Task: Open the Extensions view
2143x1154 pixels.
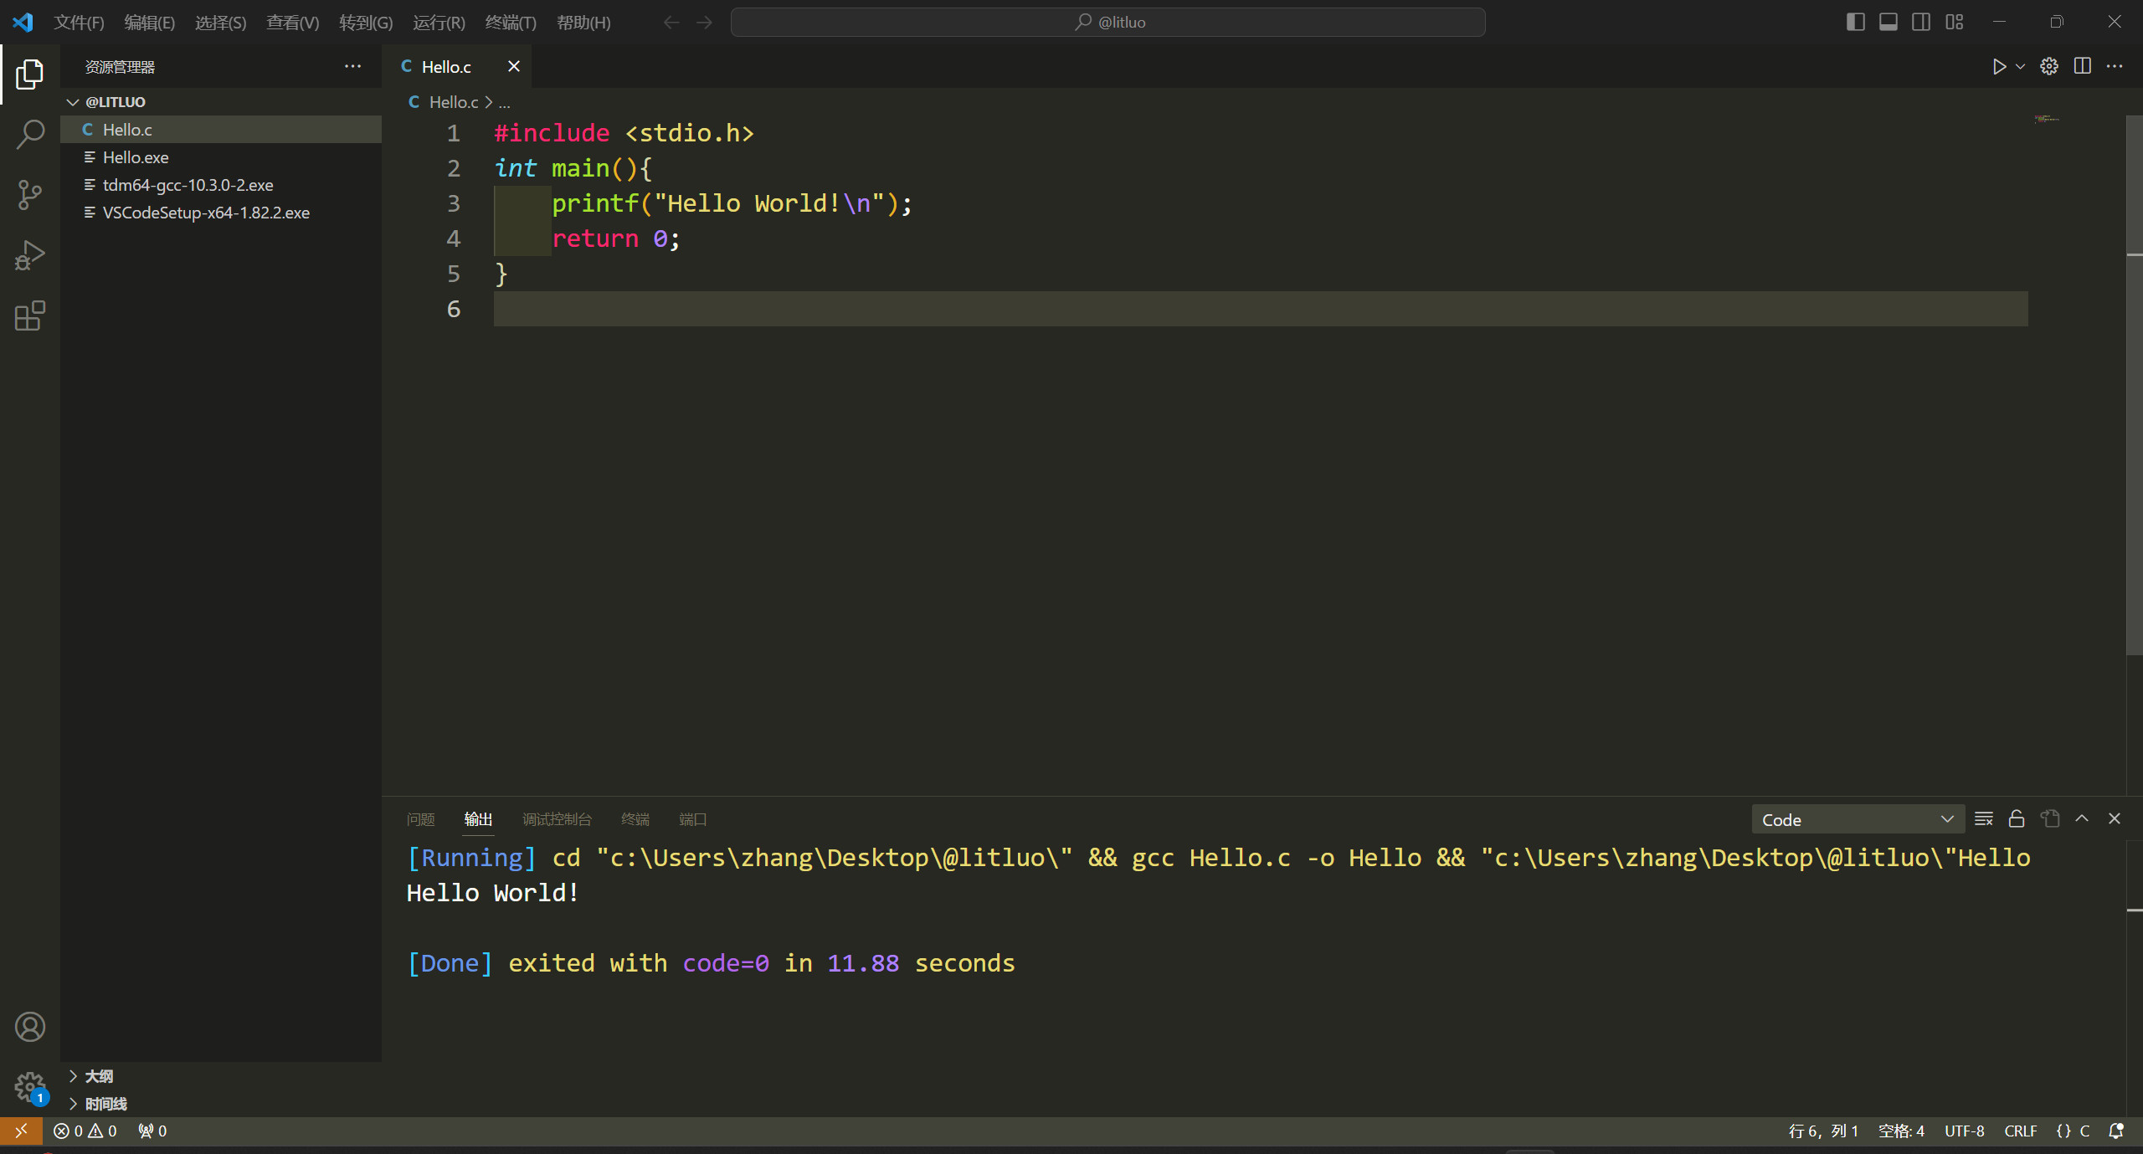Action: [x=30, y=315]
